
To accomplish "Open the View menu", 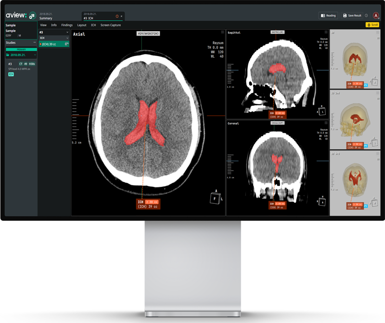I will point(43,25).
